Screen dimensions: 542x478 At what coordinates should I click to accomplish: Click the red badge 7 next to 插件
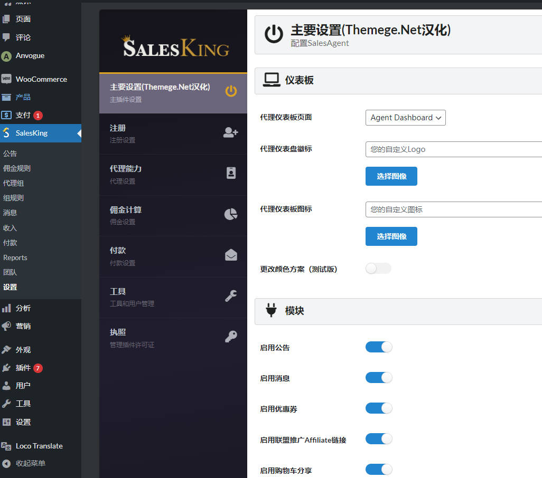coord(38,368)
